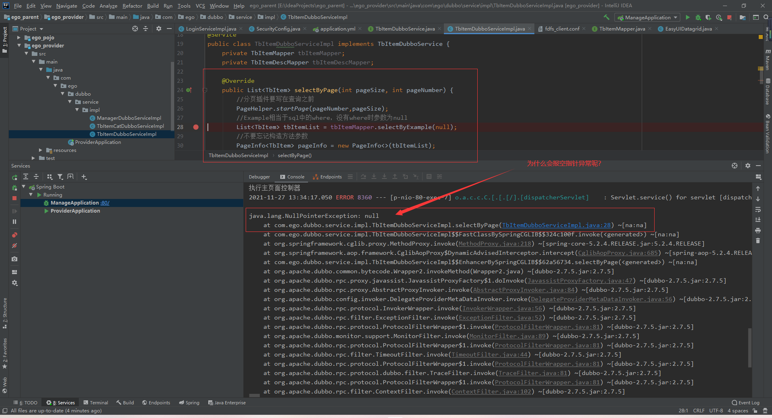Expand the resources folder
Screen dimensions: 772x418
pos(41,150)
